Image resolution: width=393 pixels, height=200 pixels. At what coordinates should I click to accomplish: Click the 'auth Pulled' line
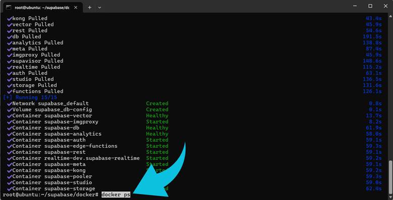tap(30, 73)
